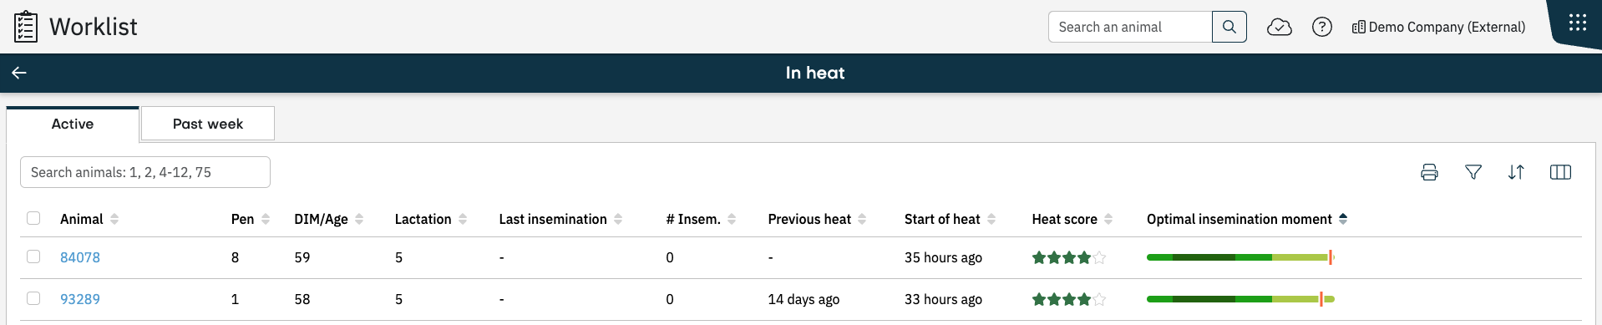1602x325 pixels.
Task: Open the column layout chooser
Action: click(1560, 172)
